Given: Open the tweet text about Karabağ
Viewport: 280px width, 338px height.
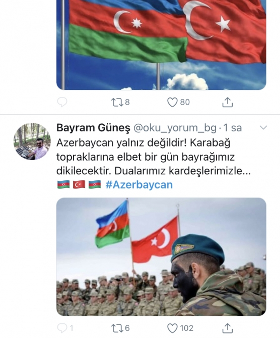Looking at the screenshot, I should coord(154,157).
